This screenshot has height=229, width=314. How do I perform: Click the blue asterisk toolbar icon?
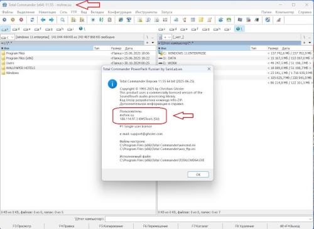(93, 20)
